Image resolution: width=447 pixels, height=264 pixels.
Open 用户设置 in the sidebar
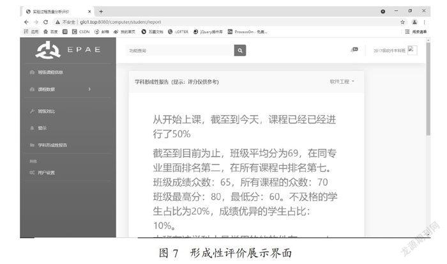[x=42, y=173]
